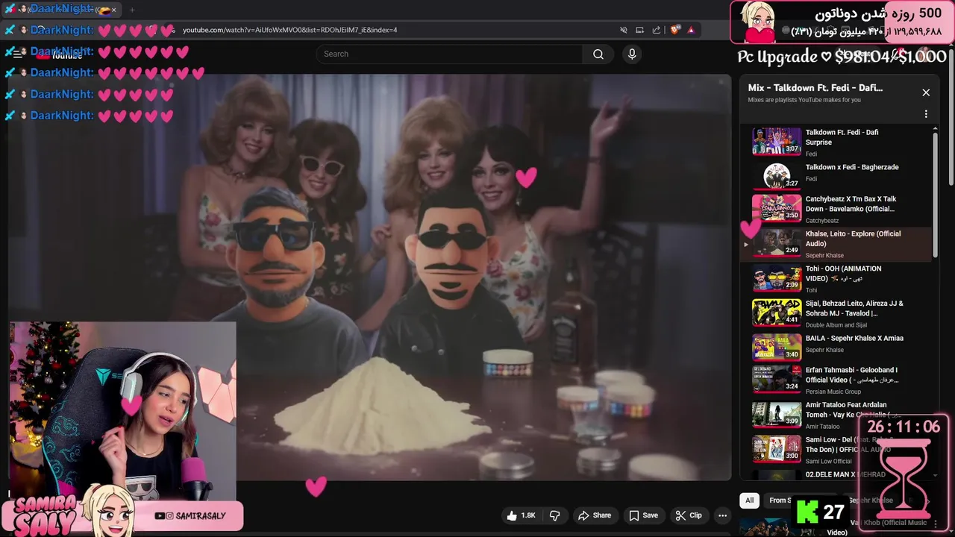This screenshot has height=537, width=955.
Task: Close the Mix playlist panel
Action: 926,92
